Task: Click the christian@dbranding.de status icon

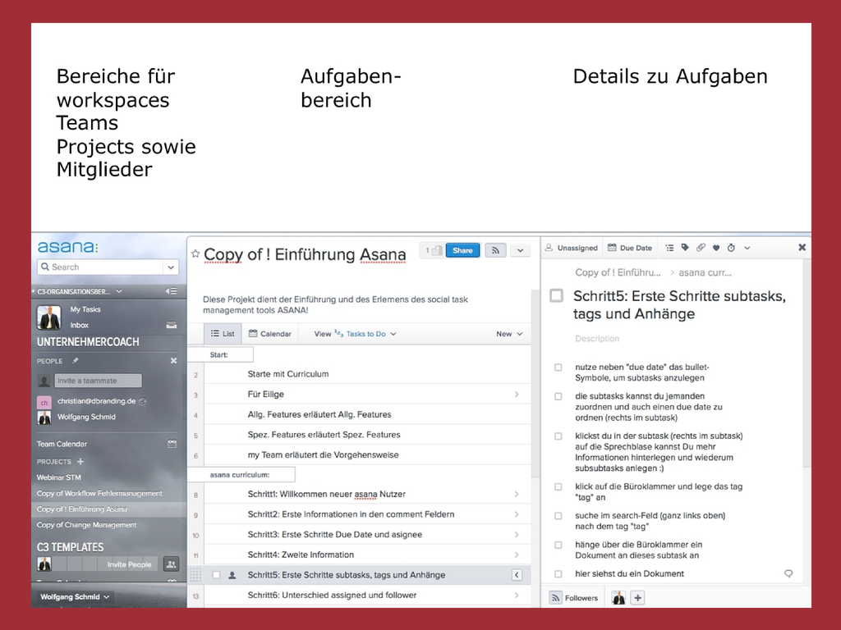Action: 143,401
